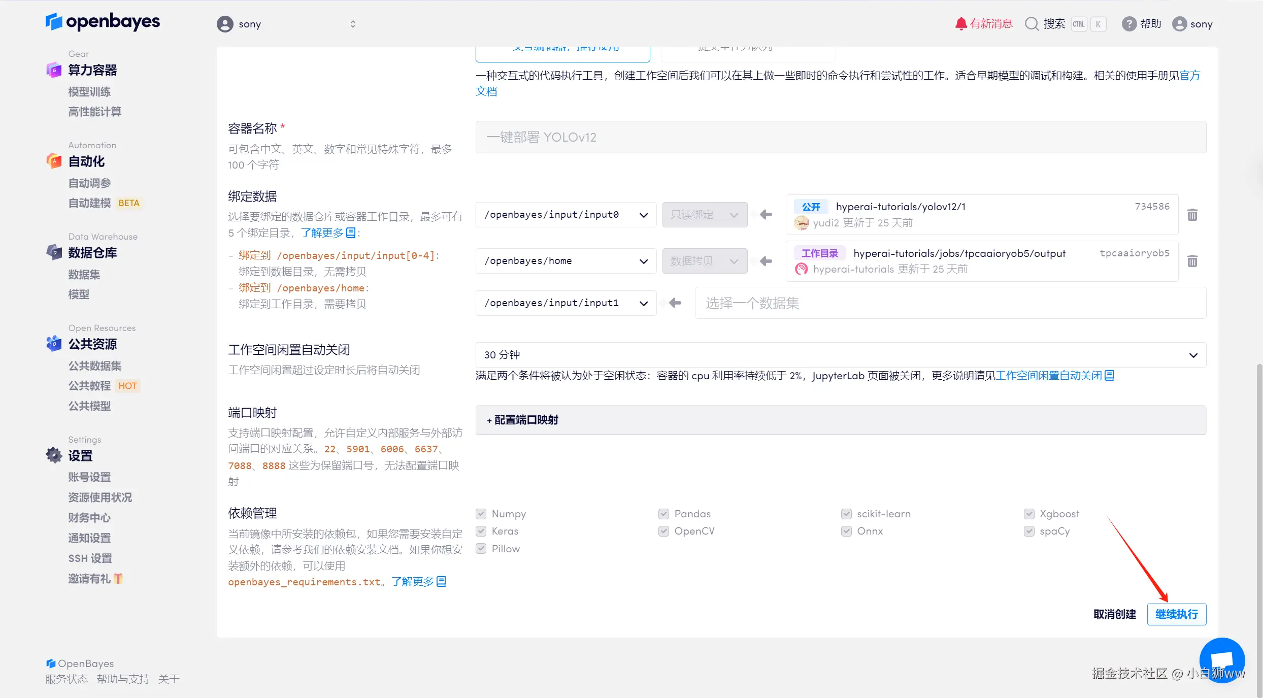
Task: Open the /openbayes/home path dropdown
Action: pyautogui.click(x=566, y=261)
